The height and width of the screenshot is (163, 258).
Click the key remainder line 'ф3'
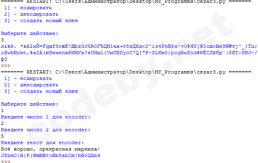pos(4,59)
